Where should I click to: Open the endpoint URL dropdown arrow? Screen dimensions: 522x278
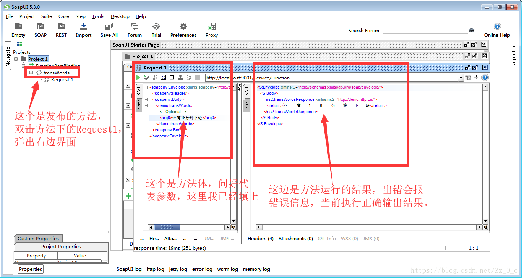click(460, 78)
